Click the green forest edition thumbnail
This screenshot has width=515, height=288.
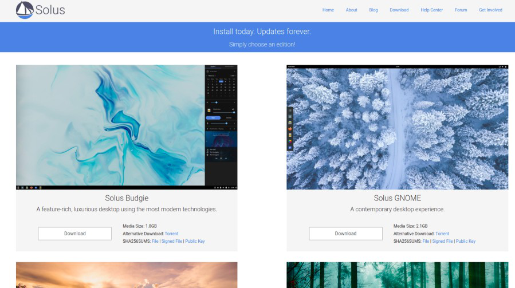coord(398,275)
